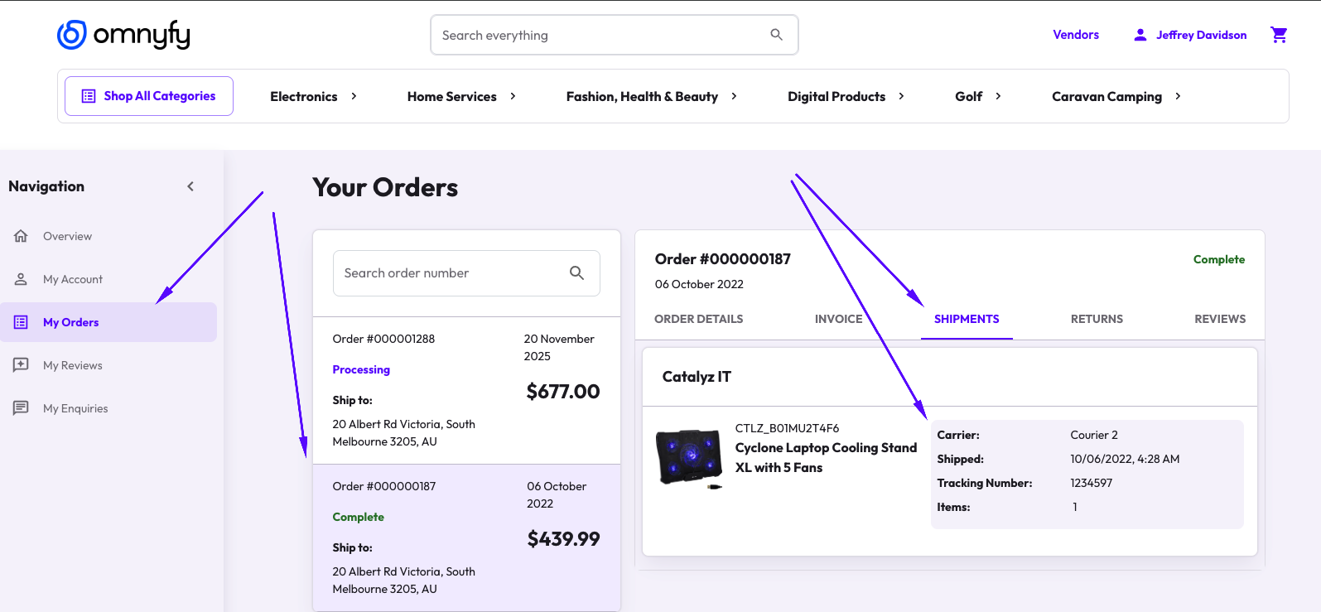Viewport: 1321px width, 612px height.
Task: Select the Shipments tab
Action: (x=967, y=319)
